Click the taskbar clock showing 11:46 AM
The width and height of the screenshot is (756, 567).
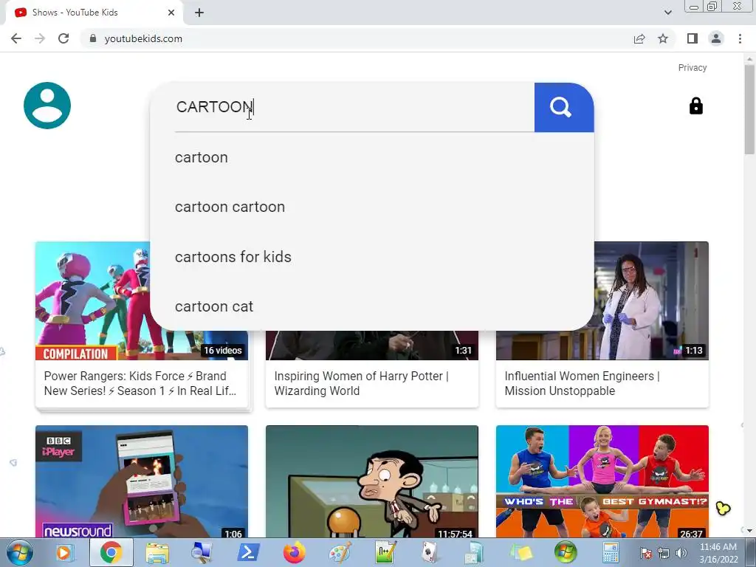tap(718, 553)
